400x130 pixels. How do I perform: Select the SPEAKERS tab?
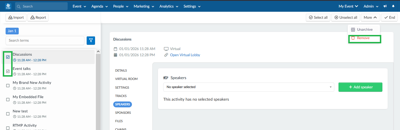(123, 104)
